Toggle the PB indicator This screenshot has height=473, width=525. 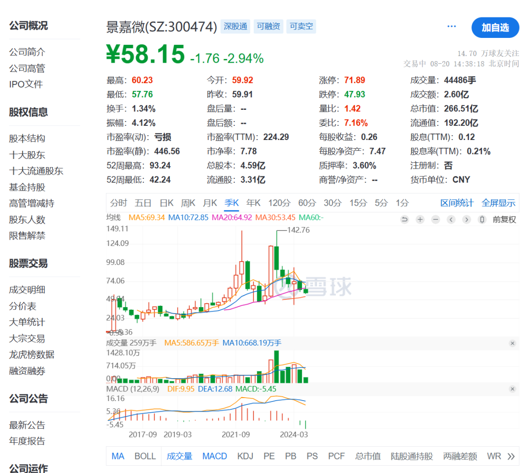pyautogui.click(x=291, y=456)
